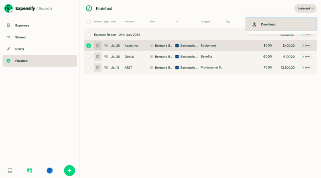Screen dimensions: 321x178
Task: Click the Bertrand's workspace icon in AT&T row
Action: pos(177,68)
